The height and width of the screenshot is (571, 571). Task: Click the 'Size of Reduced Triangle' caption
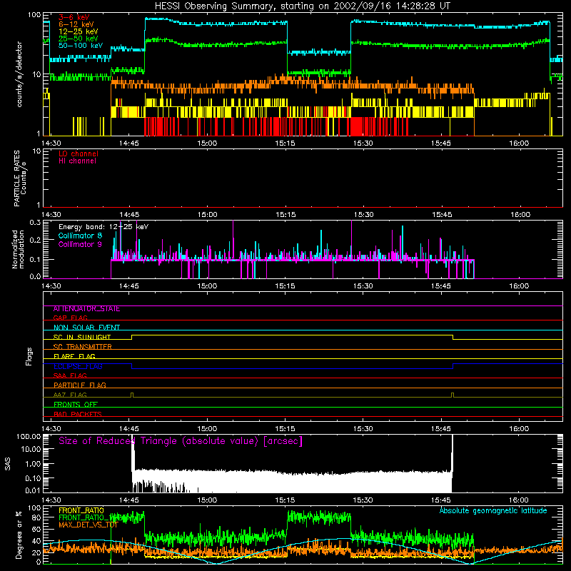click(x=181, y=441)
